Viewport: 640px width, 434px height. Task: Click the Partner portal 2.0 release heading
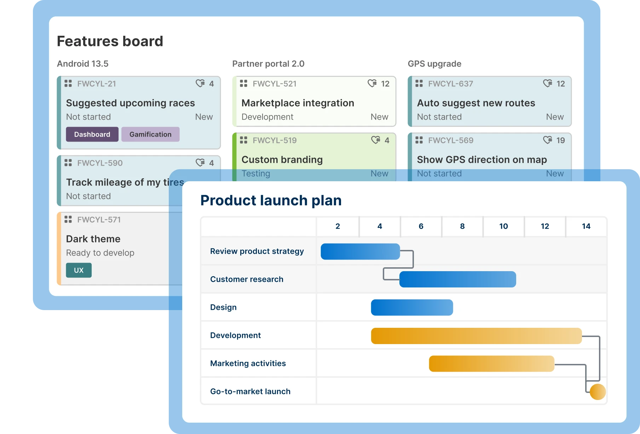click(269, 64)
